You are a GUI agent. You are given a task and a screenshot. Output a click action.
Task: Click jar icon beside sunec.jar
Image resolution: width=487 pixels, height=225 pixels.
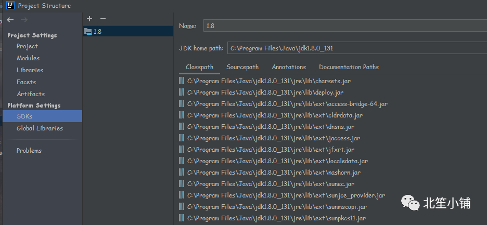182,184
